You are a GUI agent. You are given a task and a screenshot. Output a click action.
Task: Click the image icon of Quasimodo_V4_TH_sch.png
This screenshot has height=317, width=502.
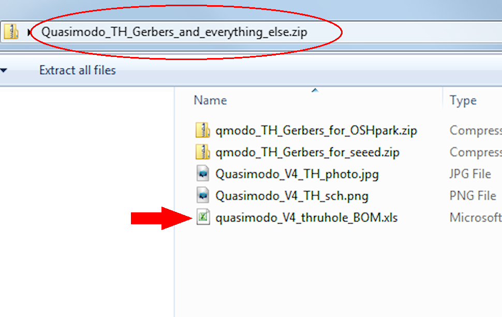203,195
